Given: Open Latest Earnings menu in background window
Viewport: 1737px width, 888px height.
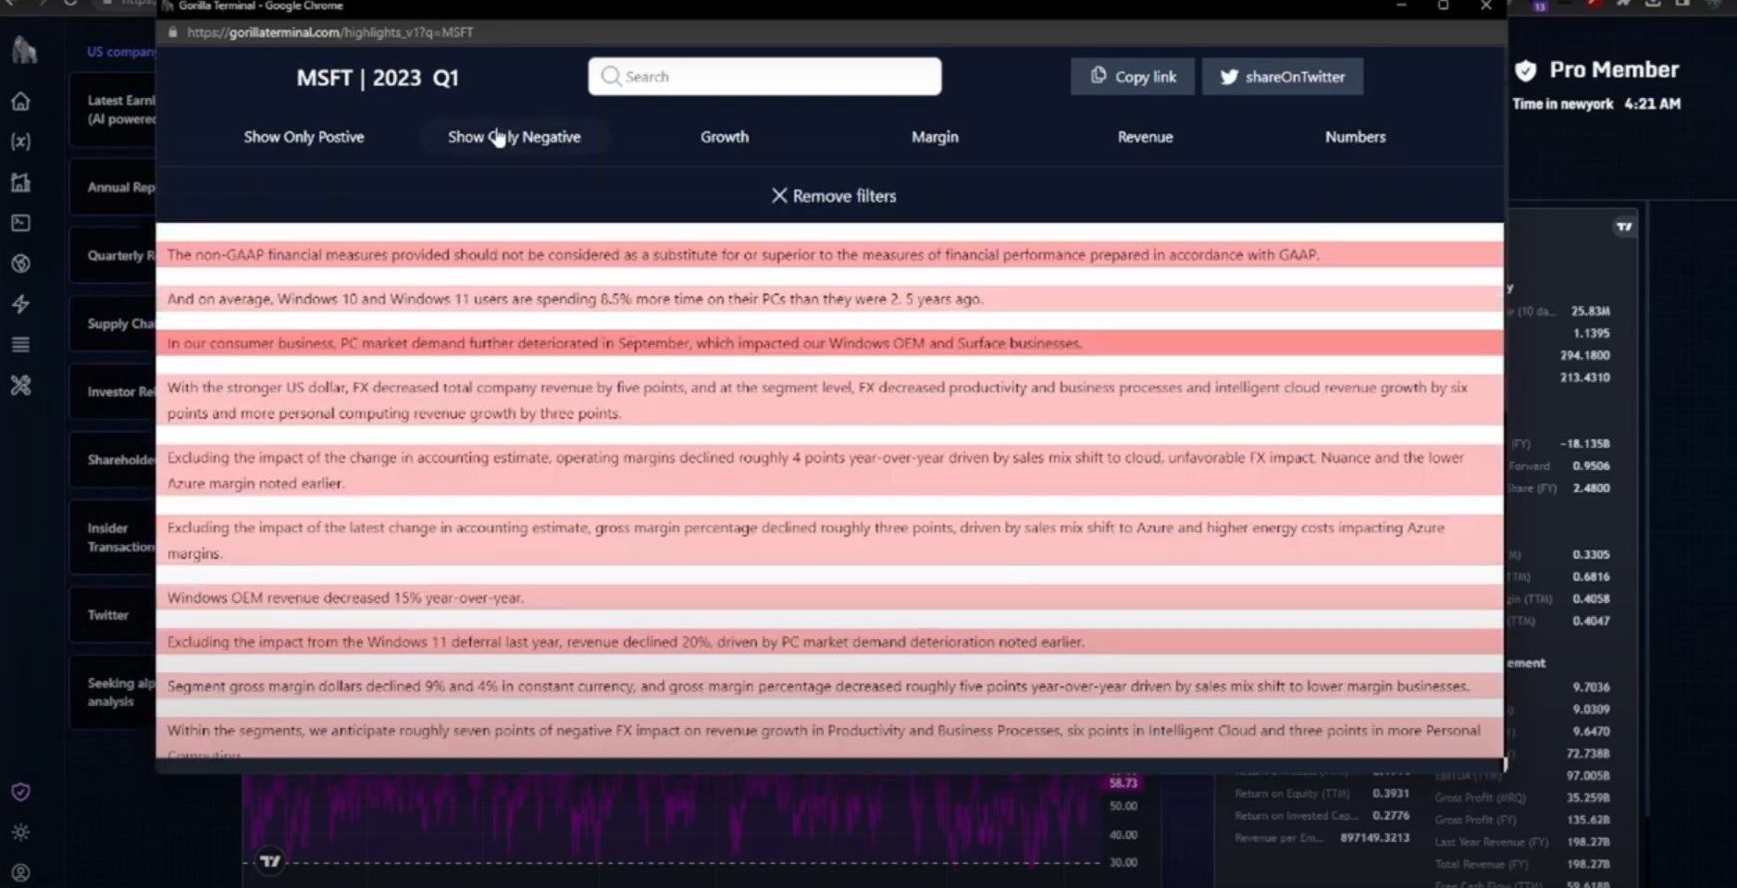Looking at the screenshot, I should pyautogui.click(x=113, y=109).
